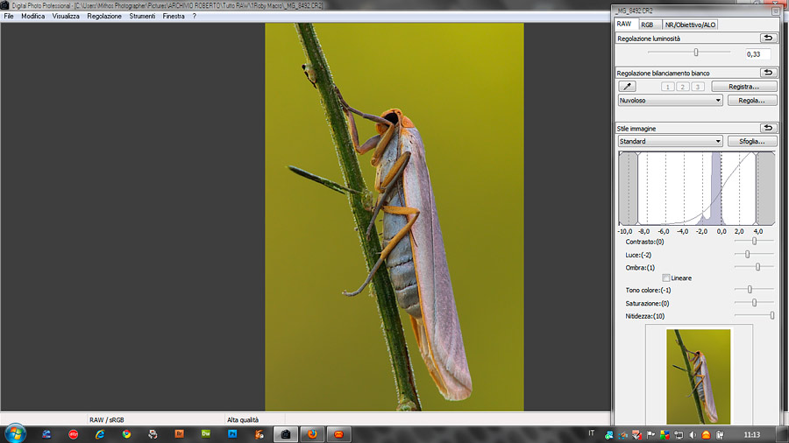This screenshot has height=443, width=789.
Task: Open the Action Center flag tray icon
Action: click(x=650, y=435)
